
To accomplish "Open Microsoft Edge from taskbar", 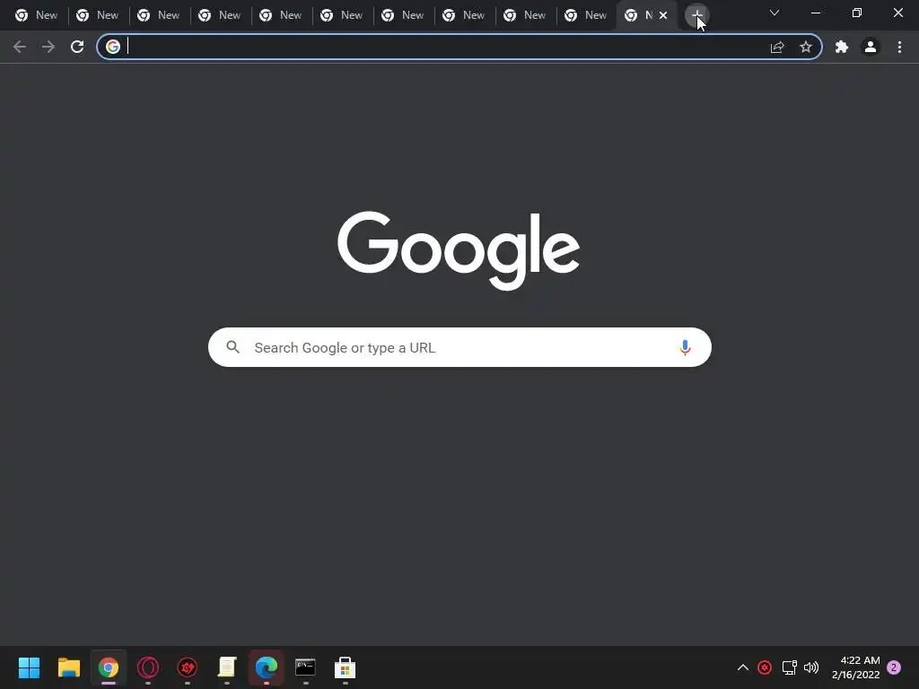I will tap(266, 667).
